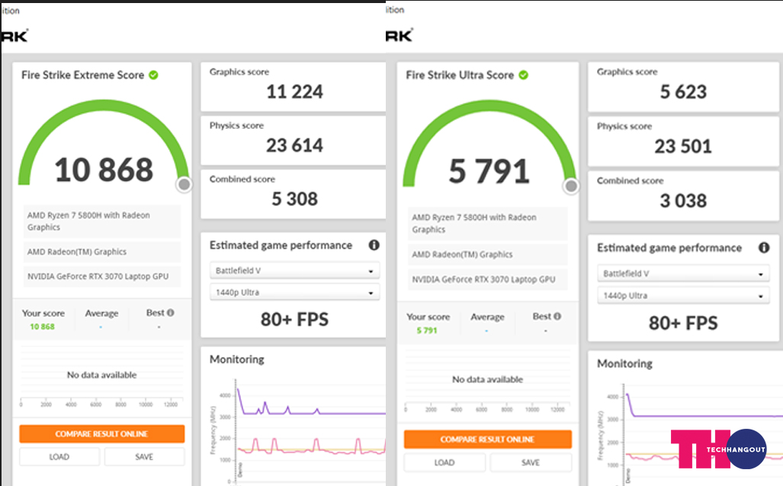Select the main score value 5 791
The image size is (783, 486).
(489, 171)
